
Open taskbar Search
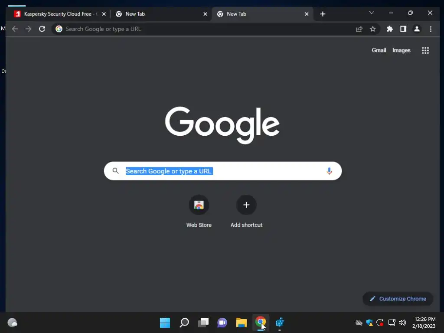coord(184,323)
